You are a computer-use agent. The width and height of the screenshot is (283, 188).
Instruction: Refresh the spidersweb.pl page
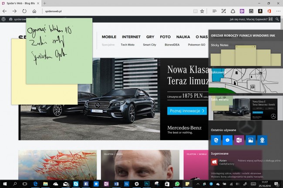pyautogui.click(x=24, y=11)
